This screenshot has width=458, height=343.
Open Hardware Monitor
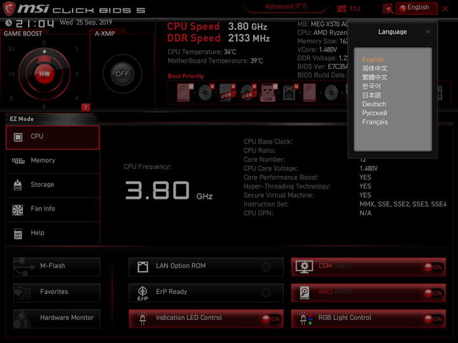[x=57, y=318]
